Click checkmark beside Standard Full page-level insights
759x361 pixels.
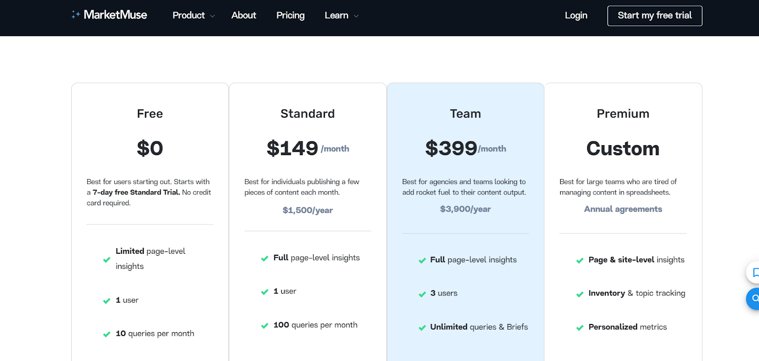265,259
